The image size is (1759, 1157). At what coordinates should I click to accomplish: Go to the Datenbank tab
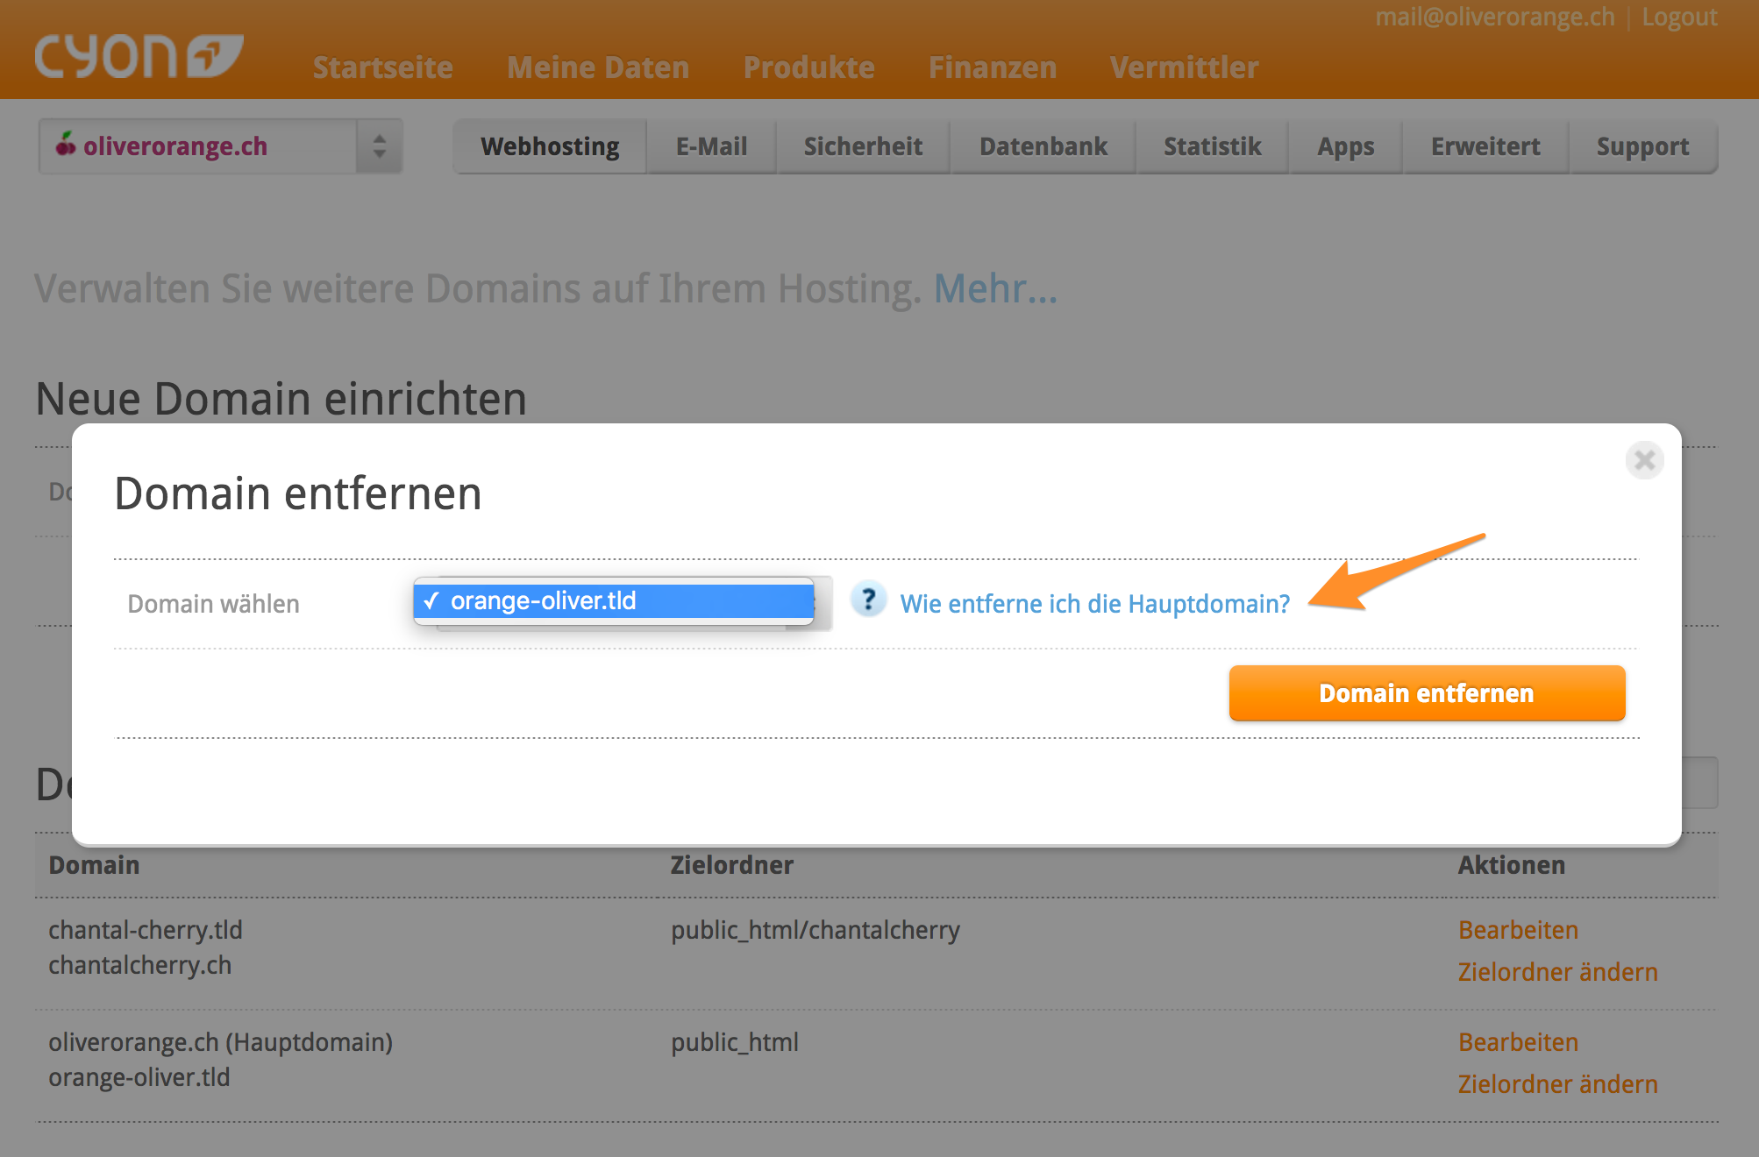click(1043, 146)
